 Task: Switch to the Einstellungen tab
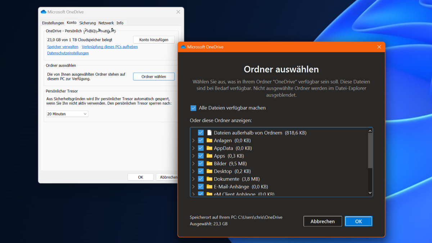(x=53, y=23)
